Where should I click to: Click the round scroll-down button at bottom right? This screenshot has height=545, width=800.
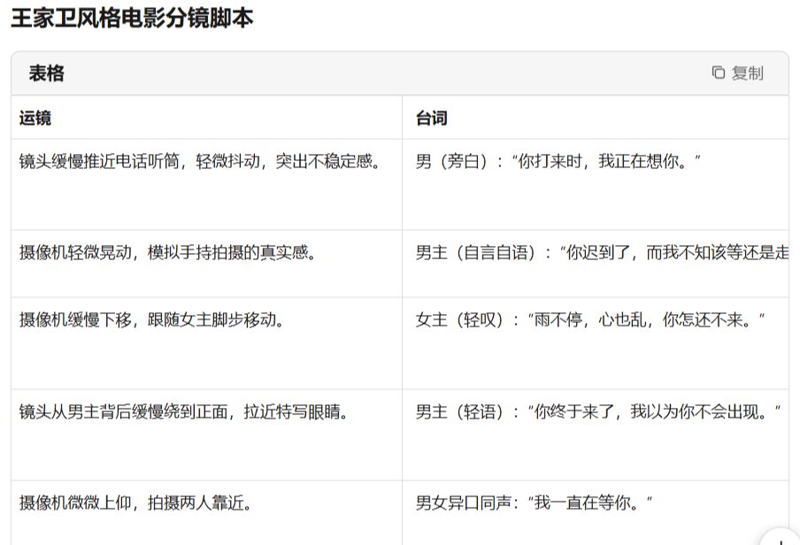[x=779, y=540]
